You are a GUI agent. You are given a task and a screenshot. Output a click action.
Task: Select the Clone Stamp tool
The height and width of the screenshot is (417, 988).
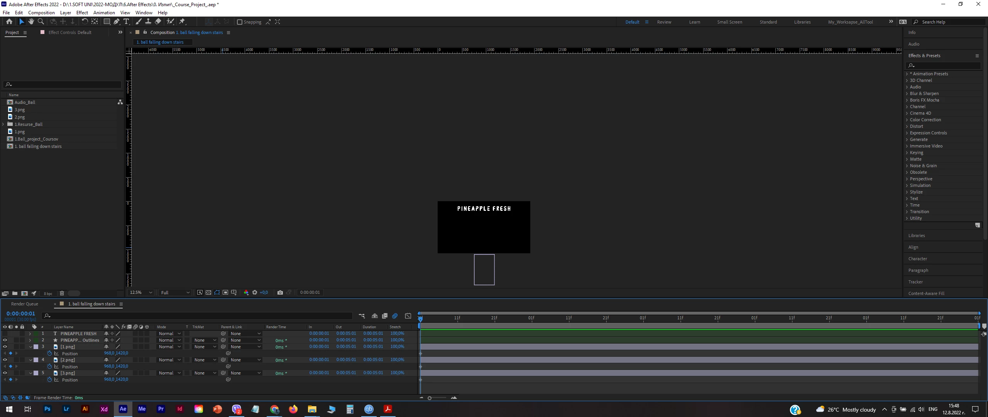point(148,22)
